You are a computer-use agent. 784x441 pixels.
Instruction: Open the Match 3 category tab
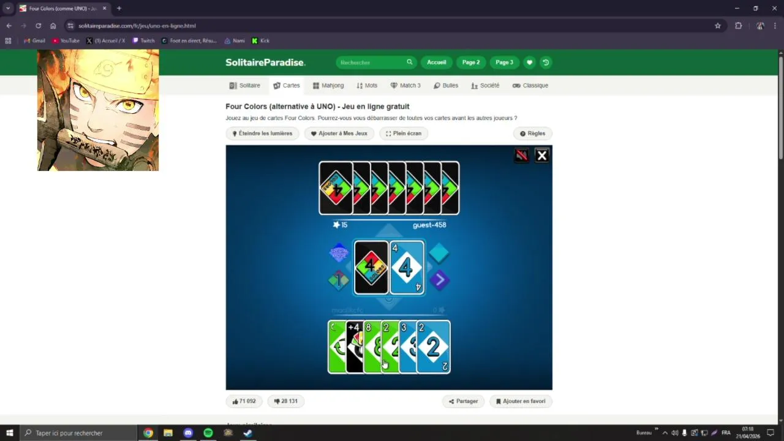point(405,86)
